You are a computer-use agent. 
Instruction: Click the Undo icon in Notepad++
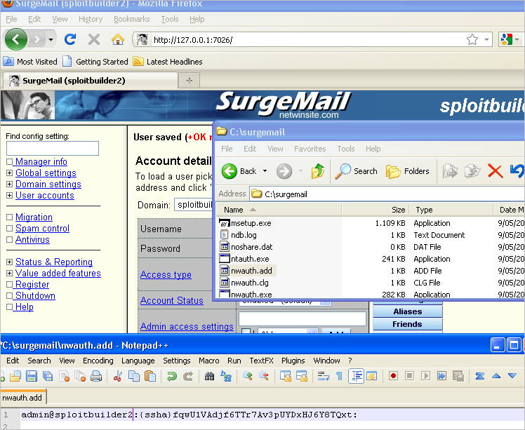[171, 376]
